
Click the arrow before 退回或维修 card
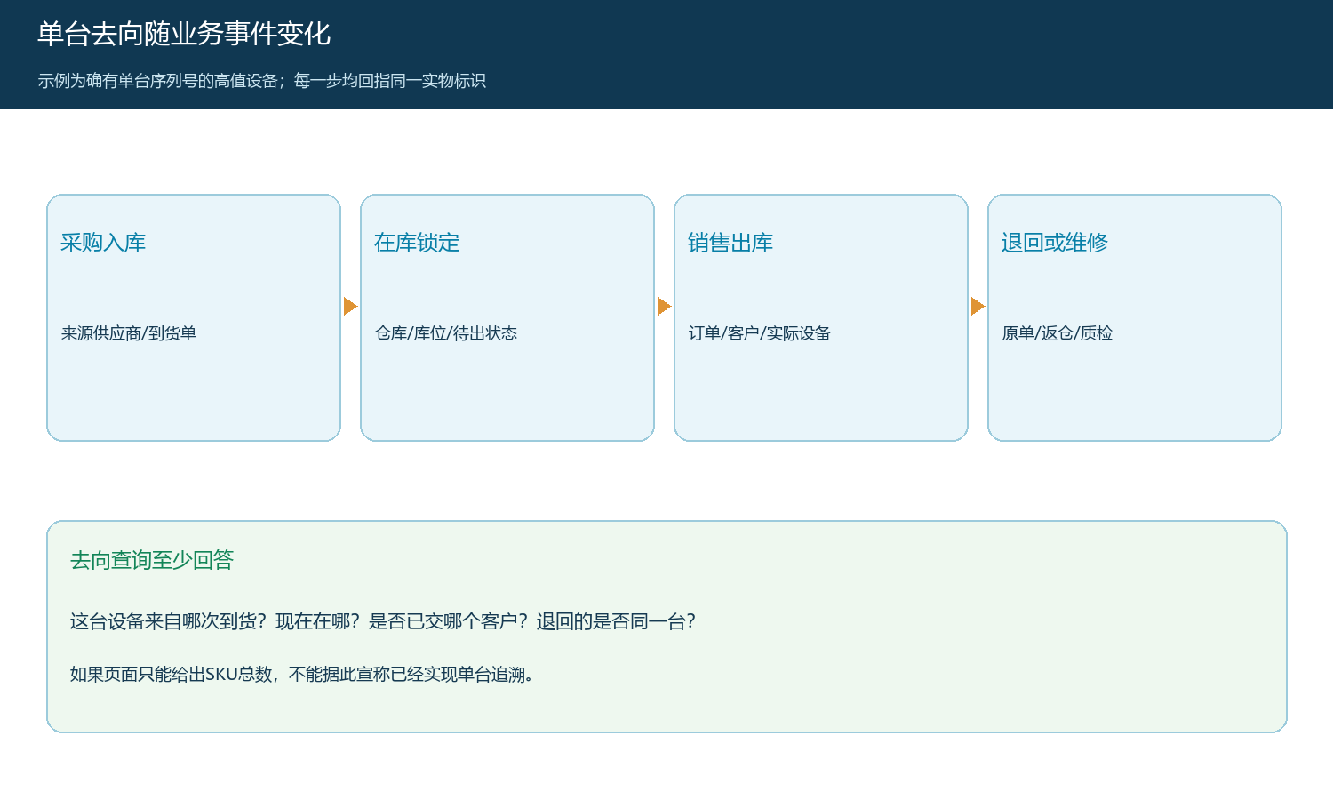pos(978,306)
